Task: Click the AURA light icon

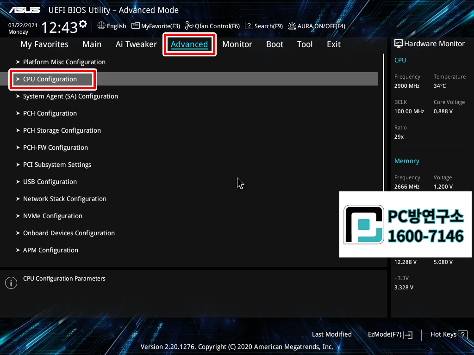Action: [x=292, y=26]
